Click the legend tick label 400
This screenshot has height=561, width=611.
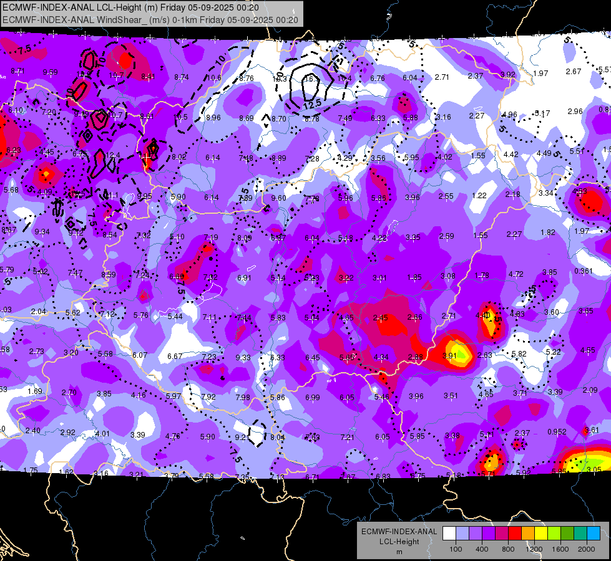click(482, 549)
